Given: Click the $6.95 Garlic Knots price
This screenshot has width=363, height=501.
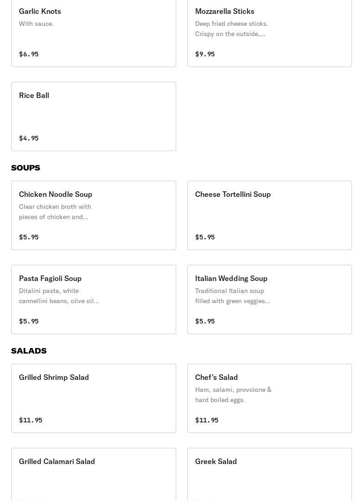Looking at the screenshot, I should pos(29,54).
